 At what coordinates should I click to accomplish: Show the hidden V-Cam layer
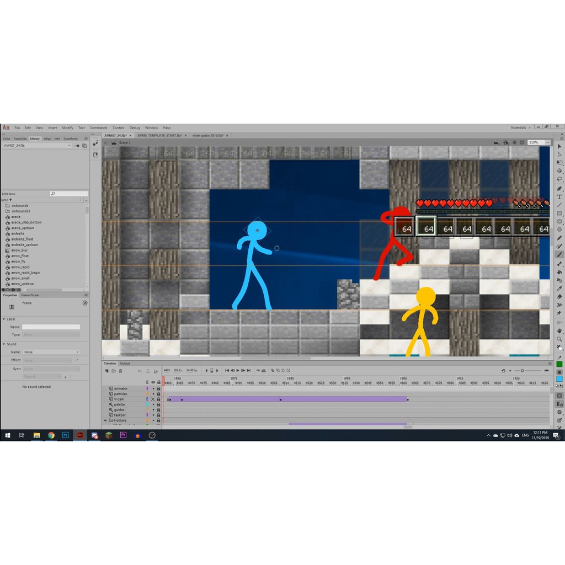153,399
